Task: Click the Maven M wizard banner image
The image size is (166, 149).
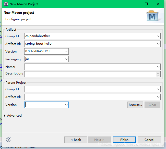Action: click(152, 16)
